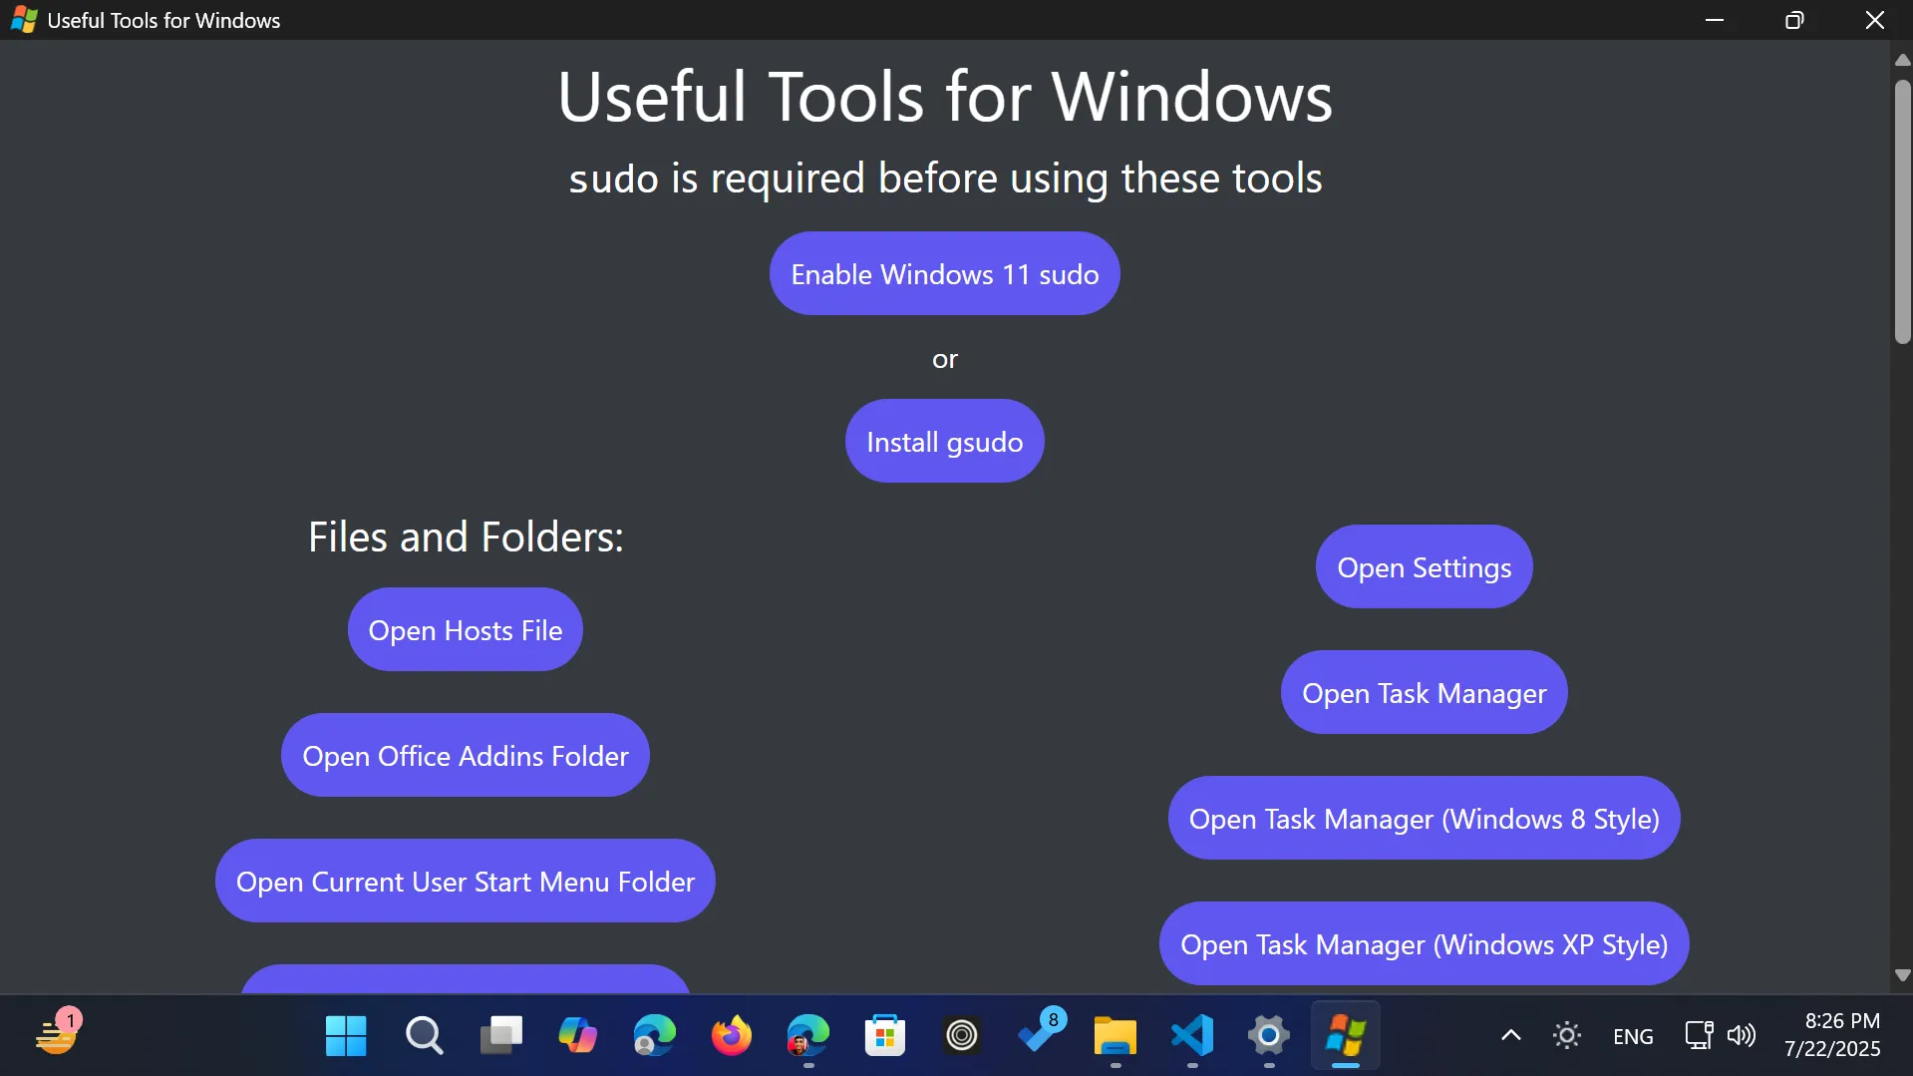Launch Firefox browser
This screenshot has width=1913, height=1076.
tap(731, 1035)
